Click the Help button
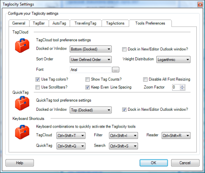 20,163
